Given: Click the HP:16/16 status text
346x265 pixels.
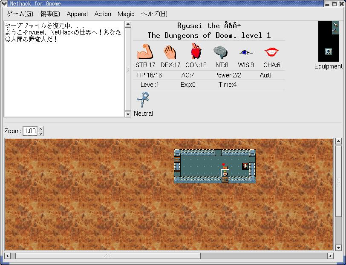Looking at the screenshot, I should (x=150, y=75).
